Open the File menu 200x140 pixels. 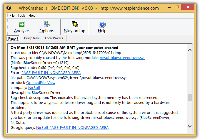pyautogui.click(x=12, y=16)
